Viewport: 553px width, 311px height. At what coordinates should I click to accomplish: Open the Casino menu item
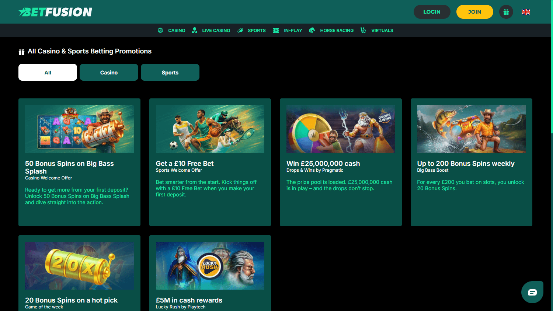(177, 31)
